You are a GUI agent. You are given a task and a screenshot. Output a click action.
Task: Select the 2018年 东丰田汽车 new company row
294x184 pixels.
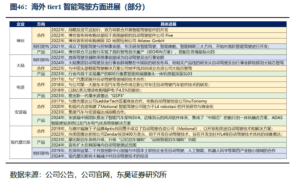coord(169,85)
